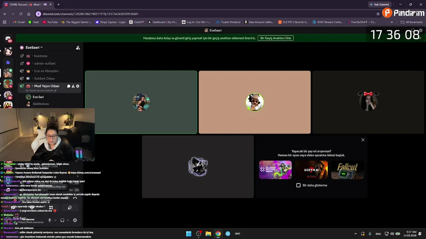The height and width of the screenshot is (239, 426).
Task: Open browser home button
Action: click(x=29, y=14)
